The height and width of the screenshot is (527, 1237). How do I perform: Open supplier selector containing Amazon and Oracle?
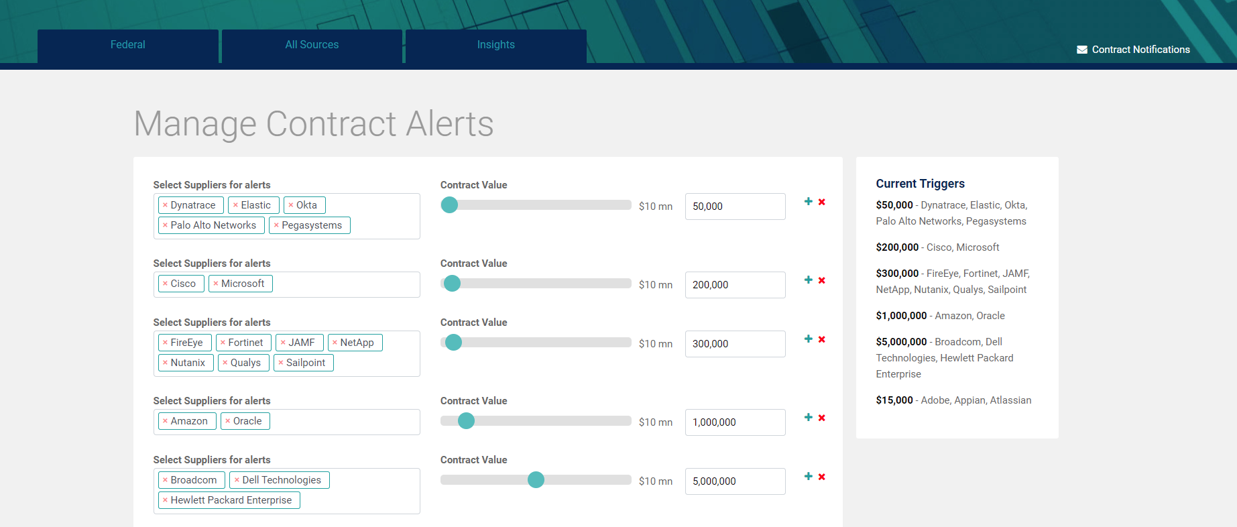[287, 422]
